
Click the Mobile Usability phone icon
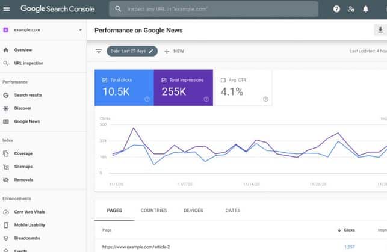click(6, 225)
